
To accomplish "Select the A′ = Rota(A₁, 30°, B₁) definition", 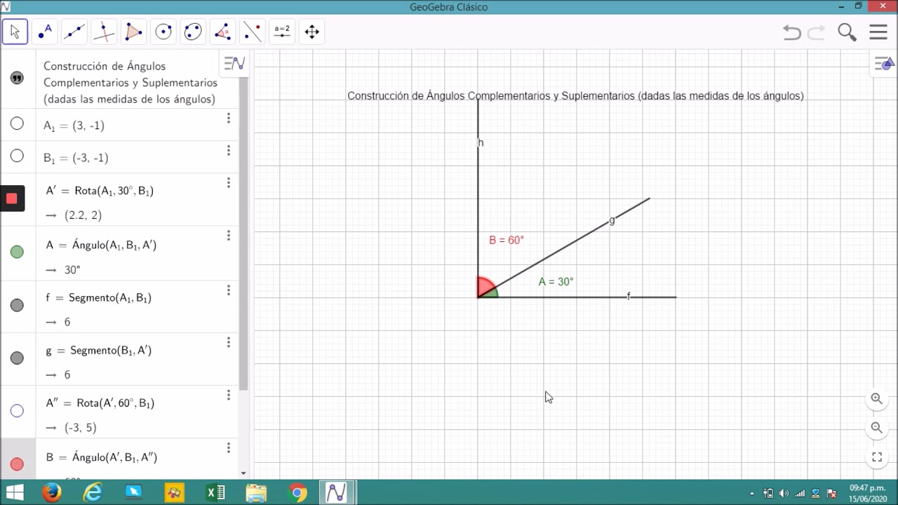I will pyautogui.click(x=100, y=191).
